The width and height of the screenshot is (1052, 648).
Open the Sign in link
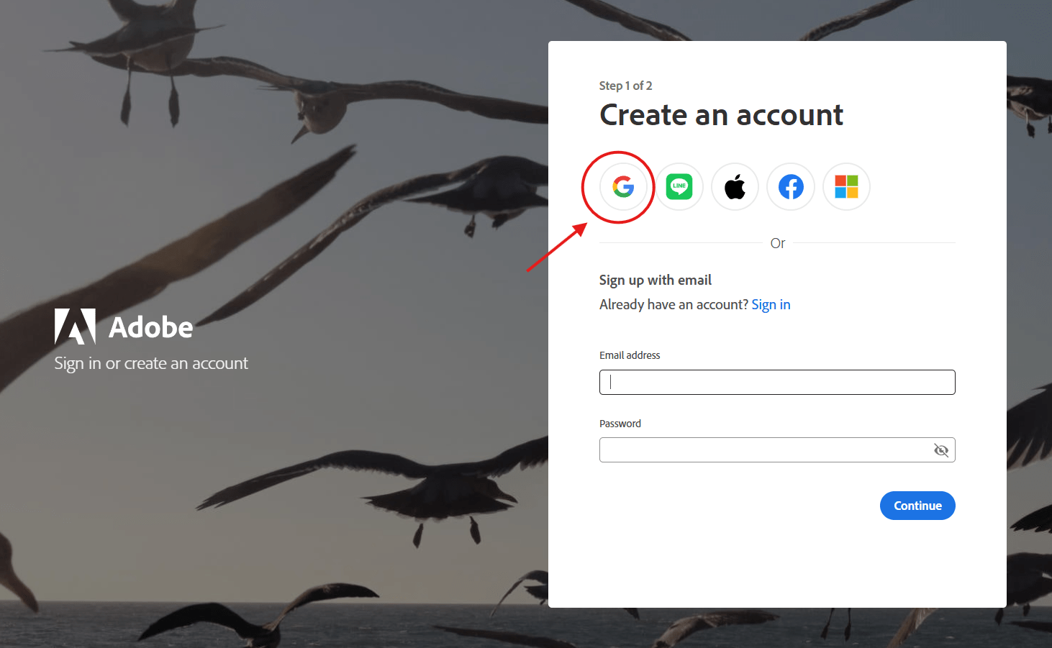click(x=771, y=305)
